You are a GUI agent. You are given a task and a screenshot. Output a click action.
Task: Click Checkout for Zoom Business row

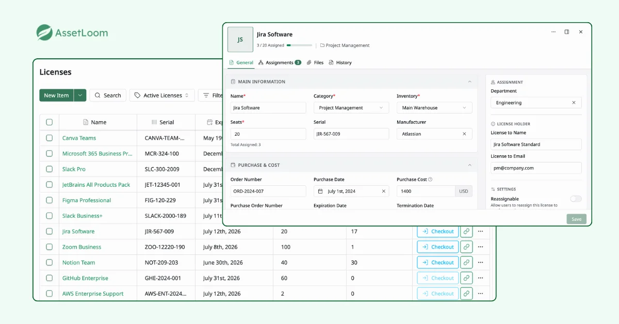(438, 247)
